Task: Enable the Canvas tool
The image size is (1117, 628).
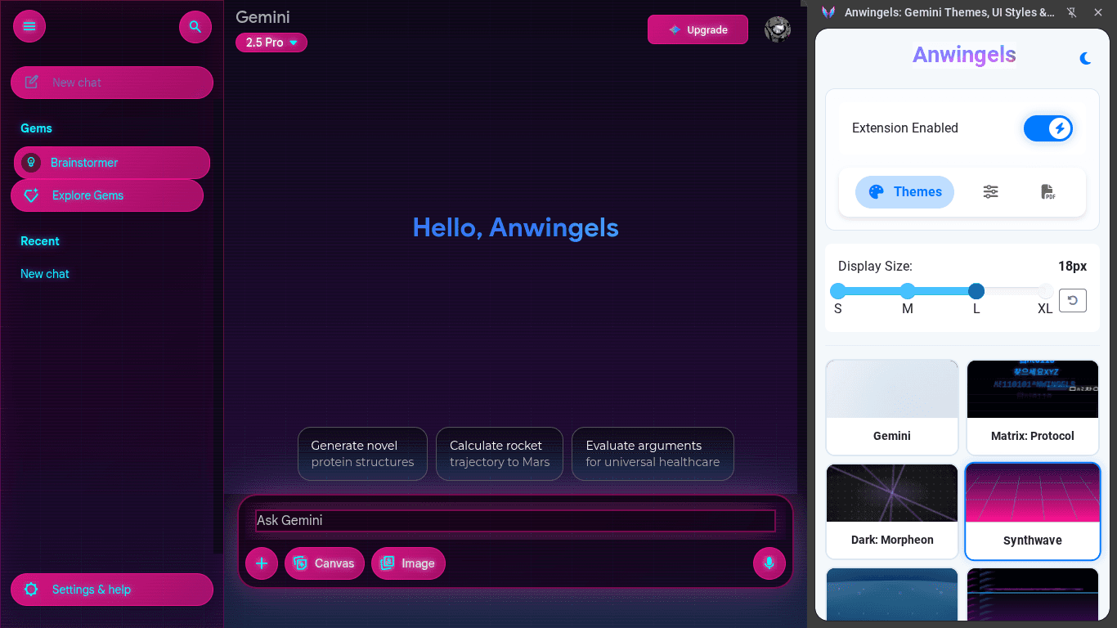Action: point(325,563)
